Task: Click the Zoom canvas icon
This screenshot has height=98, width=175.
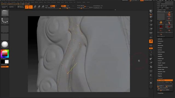Action: coord(151,21)
